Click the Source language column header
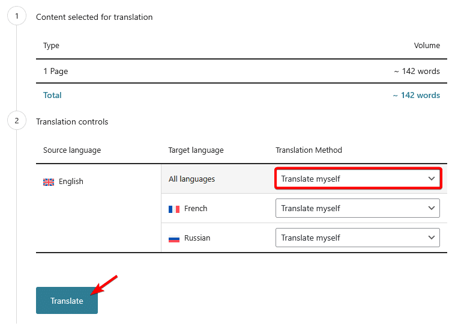The image size is (461, 329). tap(72, 150)
